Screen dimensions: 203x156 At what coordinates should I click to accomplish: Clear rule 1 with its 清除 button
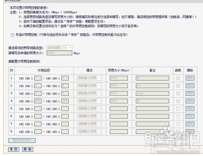[190, 78]
